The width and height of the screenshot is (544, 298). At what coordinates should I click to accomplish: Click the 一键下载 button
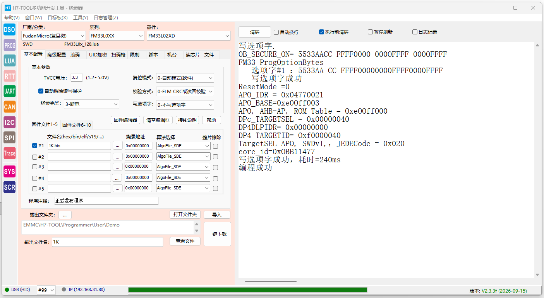217,234
